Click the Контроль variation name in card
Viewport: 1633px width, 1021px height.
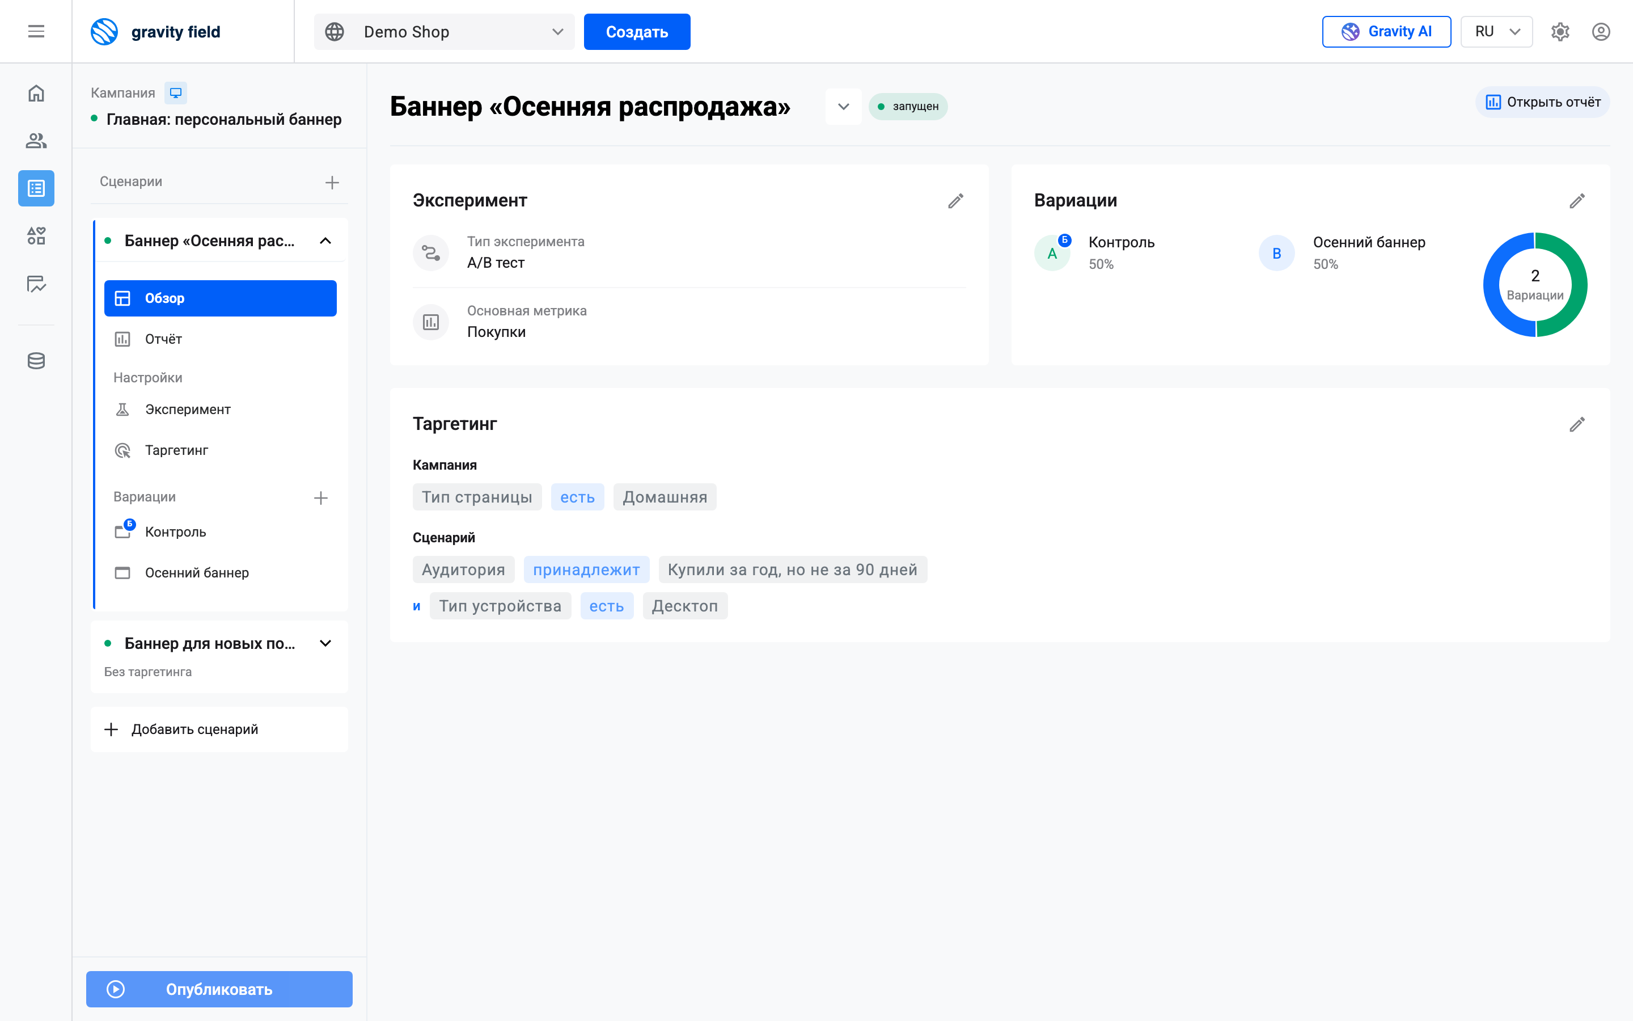pos(1122,242)
